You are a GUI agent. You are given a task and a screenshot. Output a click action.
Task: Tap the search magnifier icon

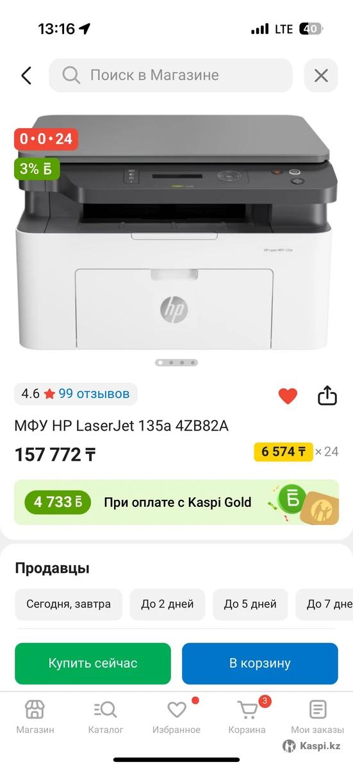click(70, 76)
